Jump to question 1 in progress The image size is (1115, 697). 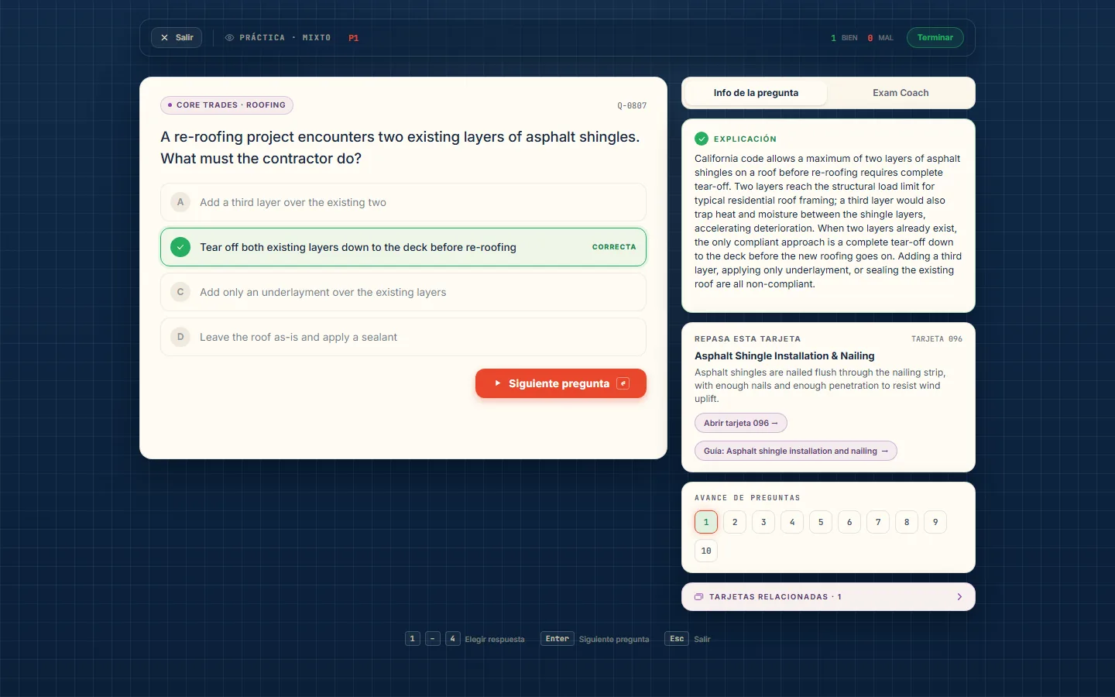tap(706, 522)
